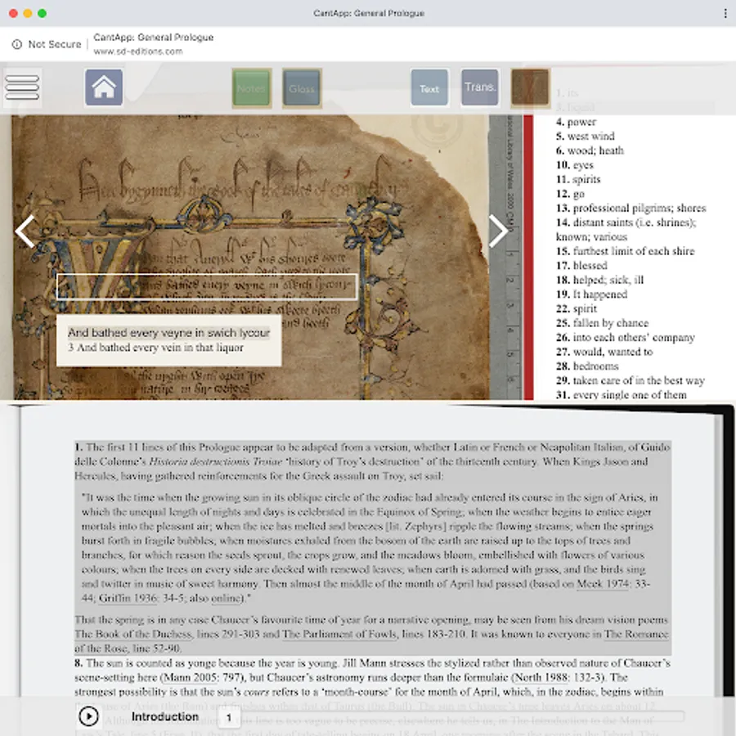Click the line number box showing 1
The image size is (736, 736).
click(229, 717)
